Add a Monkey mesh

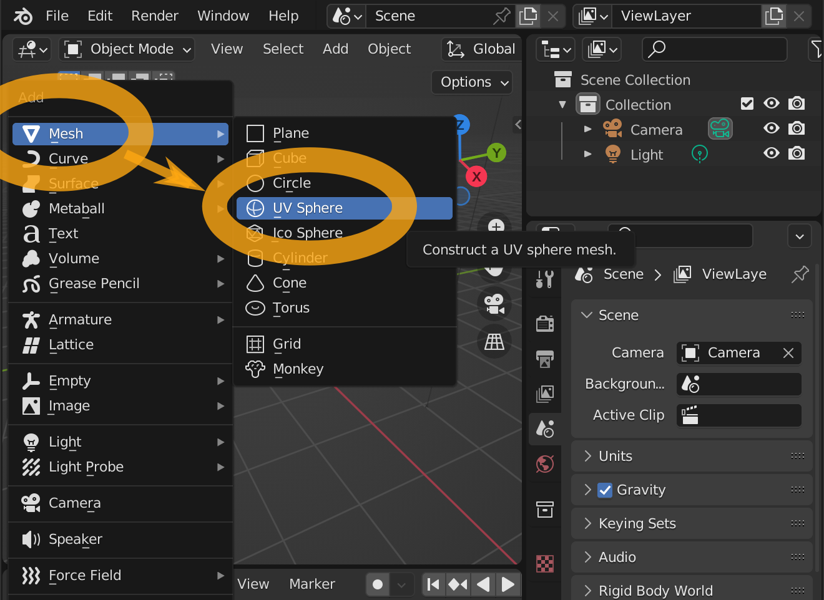(x=345, y=369)
